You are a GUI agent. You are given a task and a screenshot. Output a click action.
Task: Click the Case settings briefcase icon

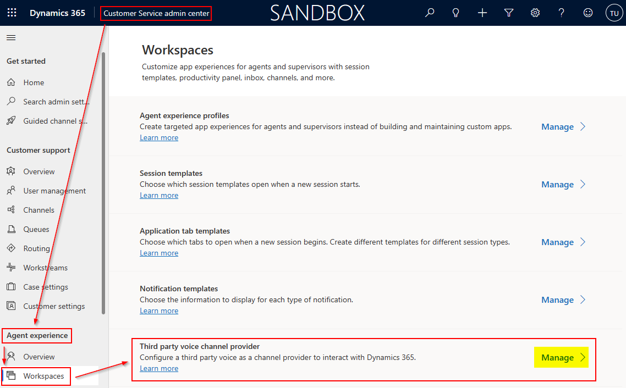(x=11, y=286)
